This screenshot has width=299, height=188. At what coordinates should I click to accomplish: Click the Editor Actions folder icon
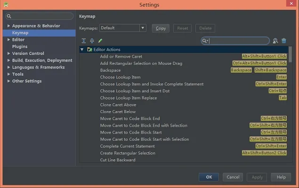[89, 49]
